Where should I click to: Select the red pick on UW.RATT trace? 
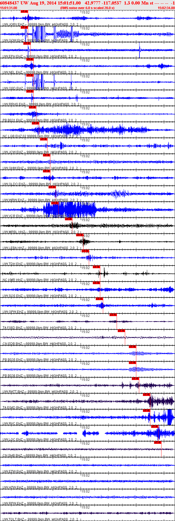point(135,379)
